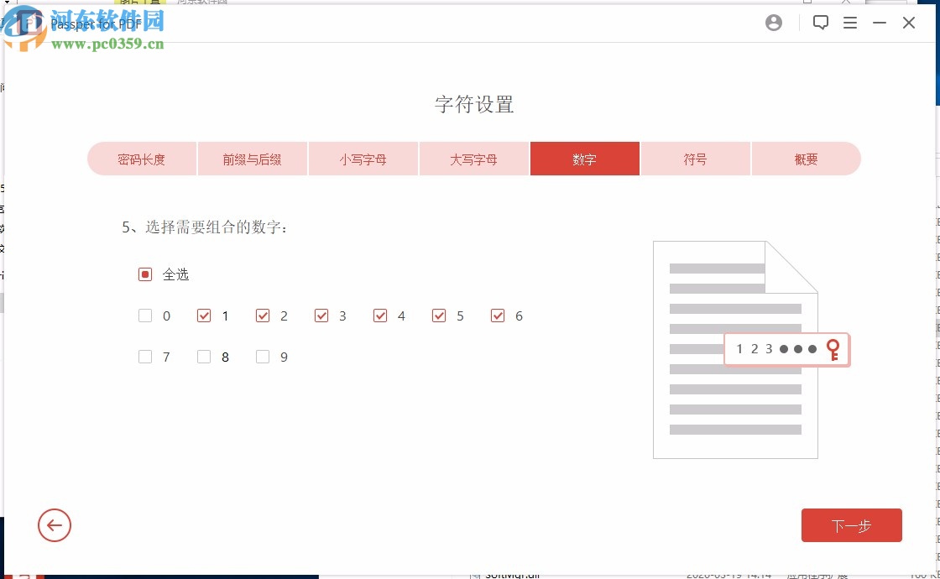Screen dimensions: 940x579
Task: Switch to the 符号 tab
Action: tap(696, 159)
